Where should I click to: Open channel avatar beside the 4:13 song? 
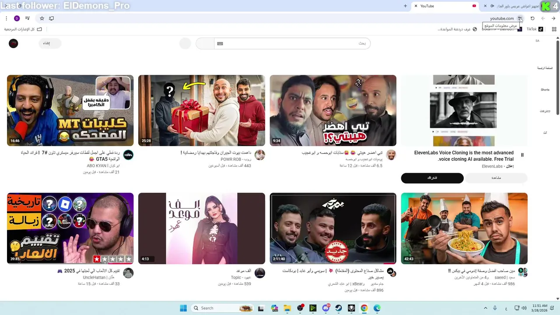coord(260,273)
